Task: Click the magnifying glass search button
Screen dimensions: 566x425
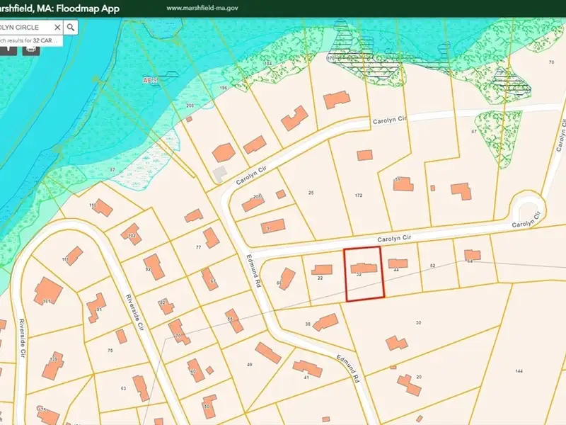Action: pyautogui.click(x=71, y=28)
